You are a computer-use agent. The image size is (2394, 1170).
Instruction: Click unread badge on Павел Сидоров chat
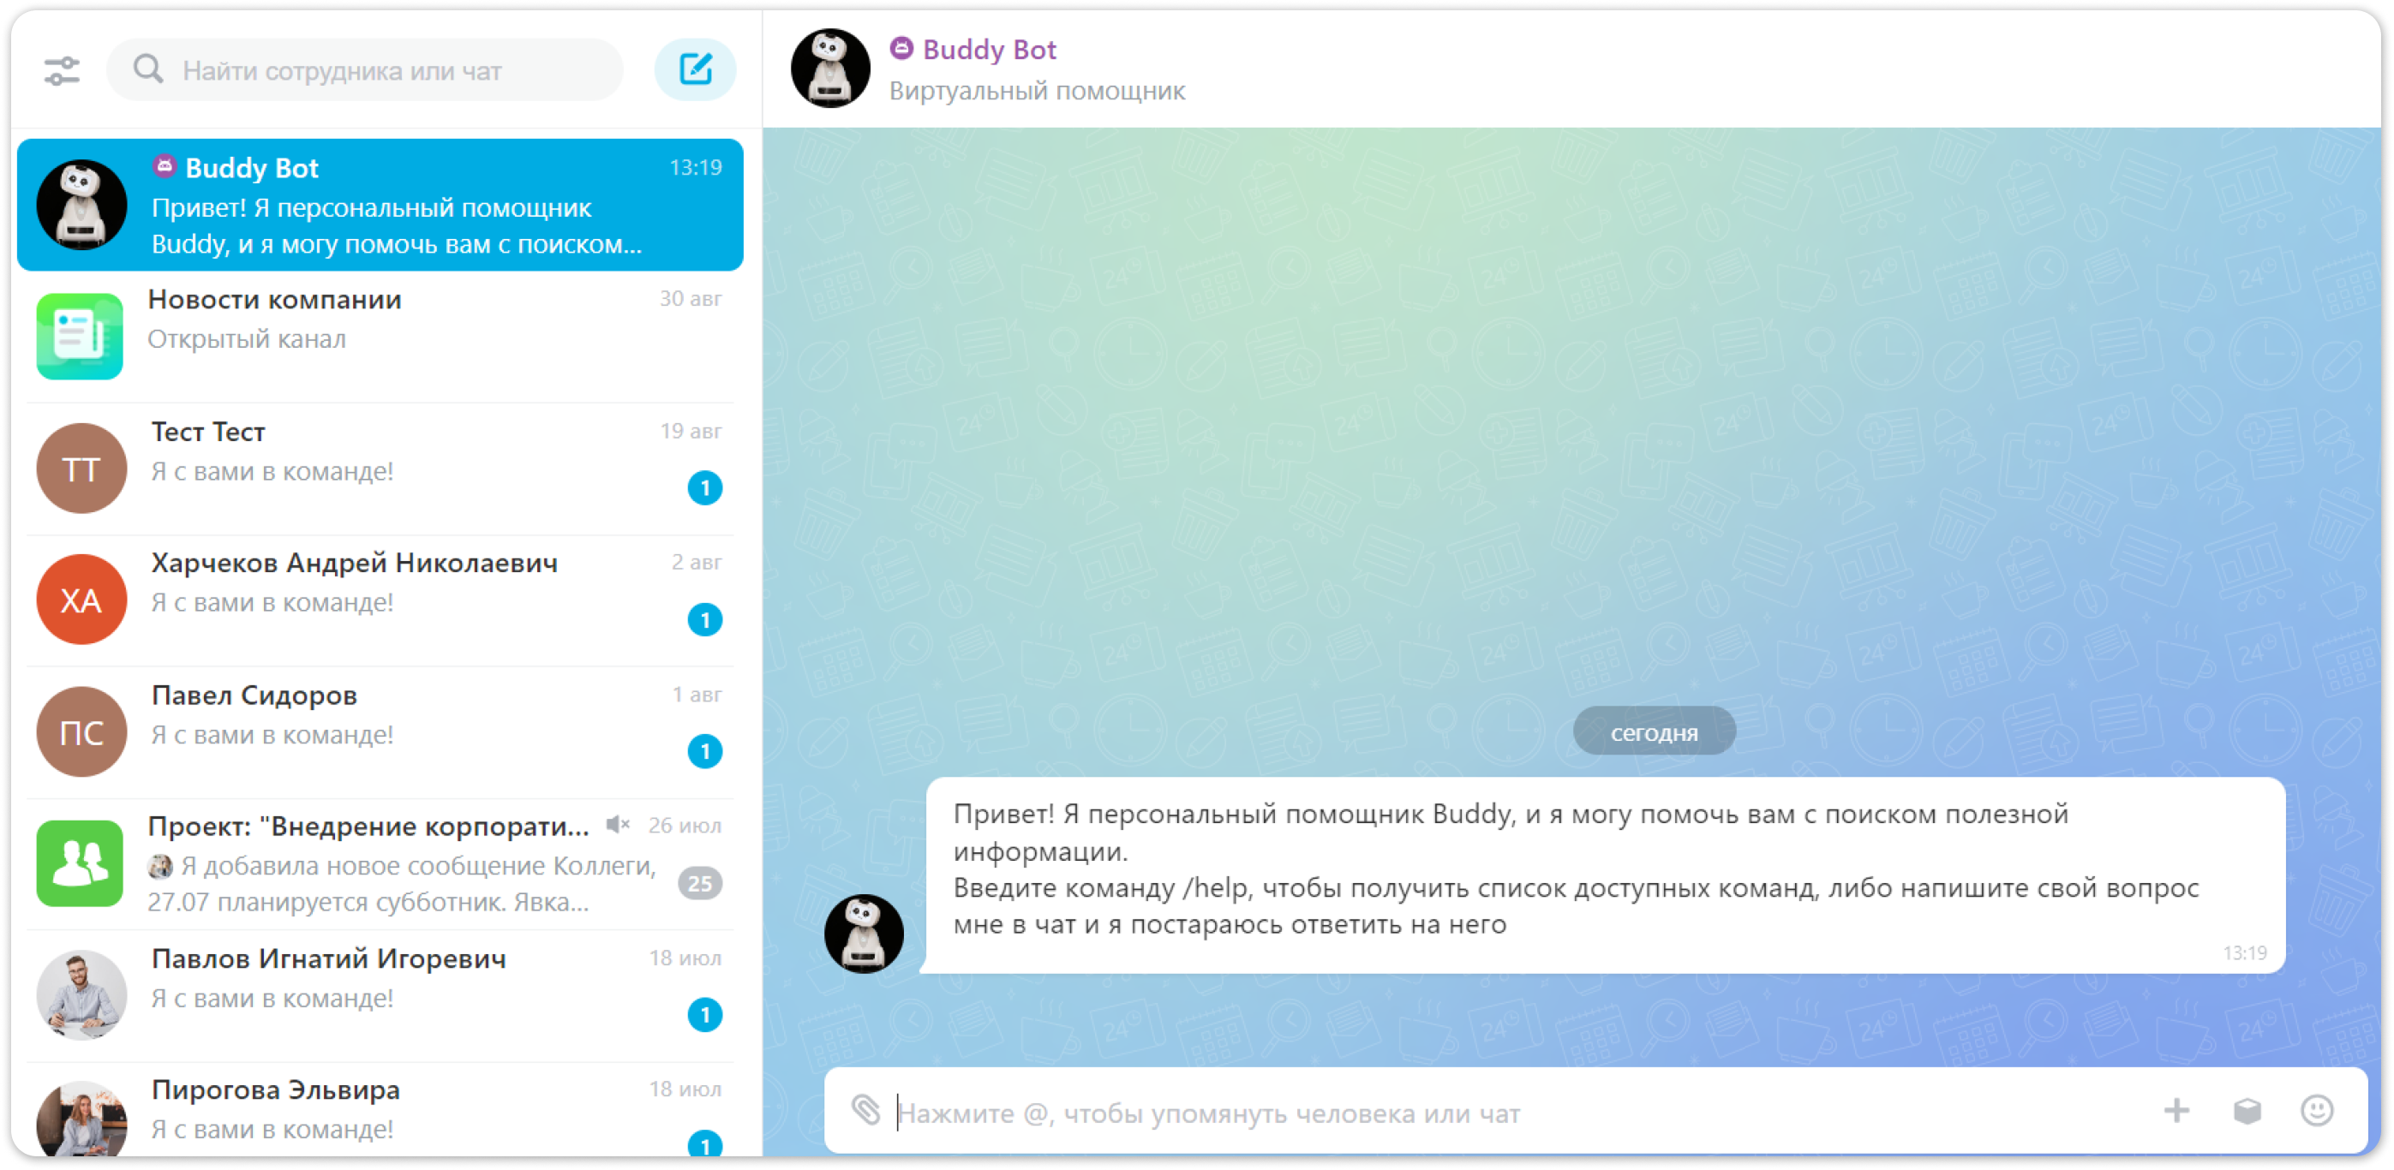[704, 752]
